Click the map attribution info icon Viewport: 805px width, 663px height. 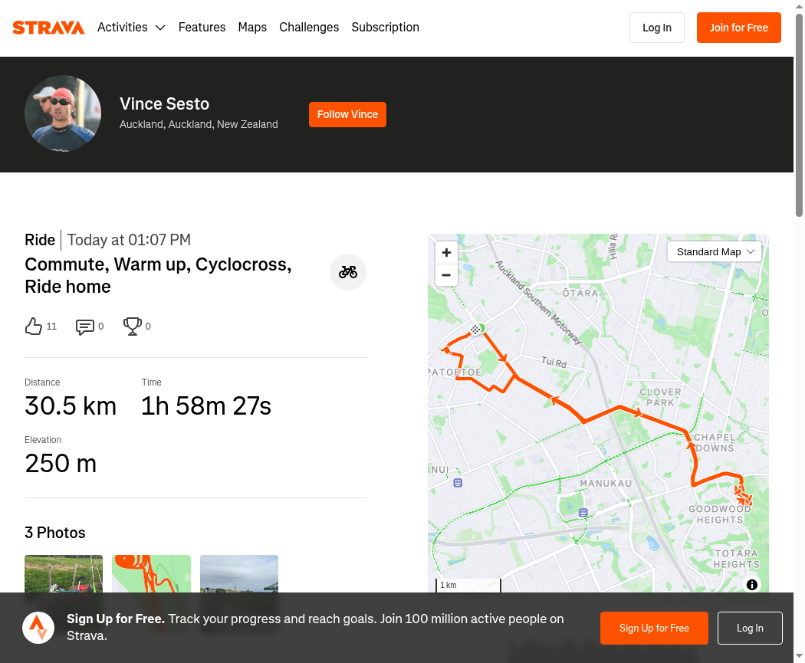pos(752,585)
